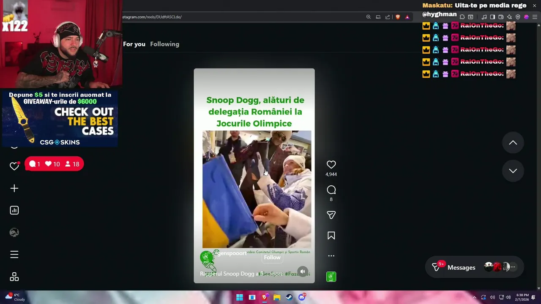The width and height of the screenshot is (541, 304).
Task: Open Instagram notifications heart icon
Action: tap(14, 166)
